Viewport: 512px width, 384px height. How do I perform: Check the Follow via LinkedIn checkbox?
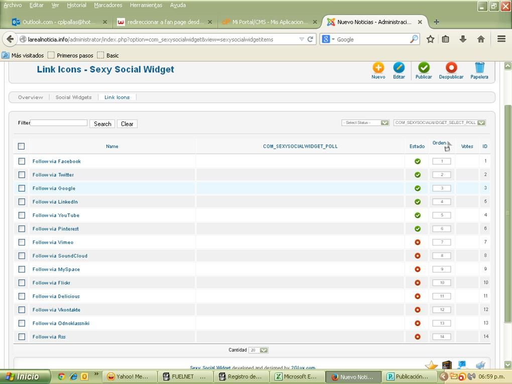point(22,202)
